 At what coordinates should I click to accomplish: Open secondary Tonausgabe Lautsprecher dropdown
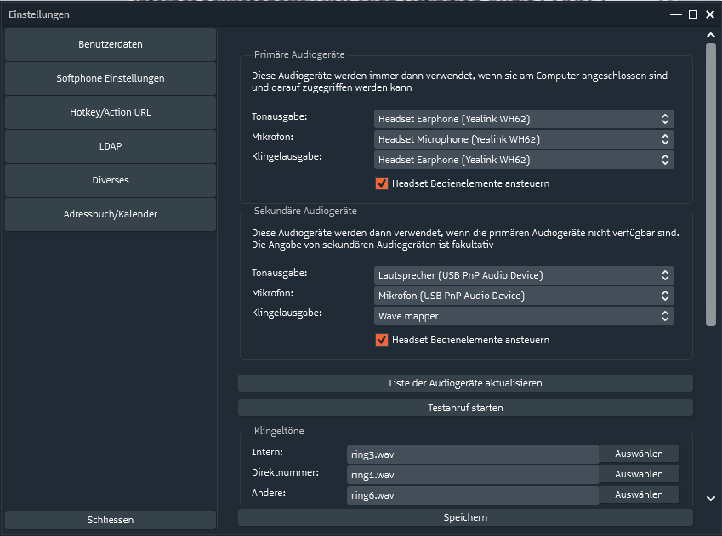[524, 275]
